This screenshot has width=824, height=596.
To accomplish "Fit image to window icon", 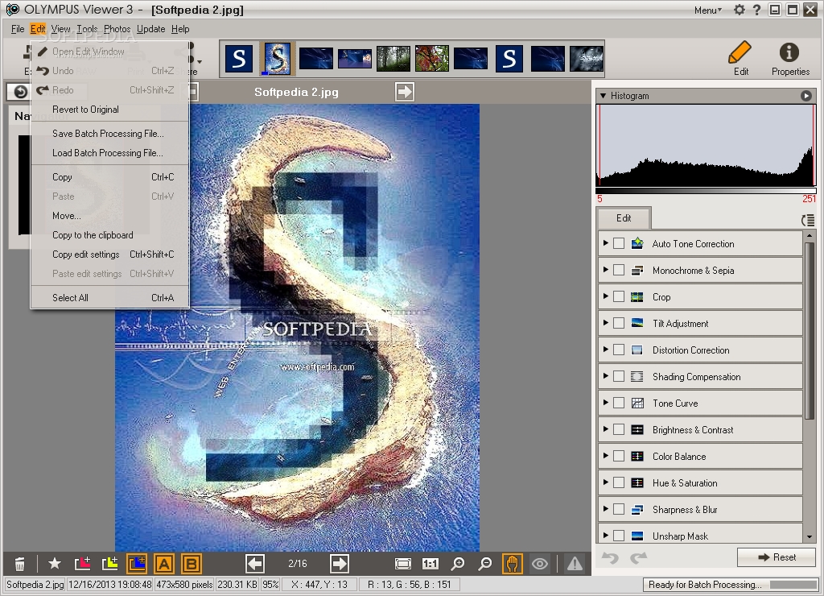I will 403,564.
